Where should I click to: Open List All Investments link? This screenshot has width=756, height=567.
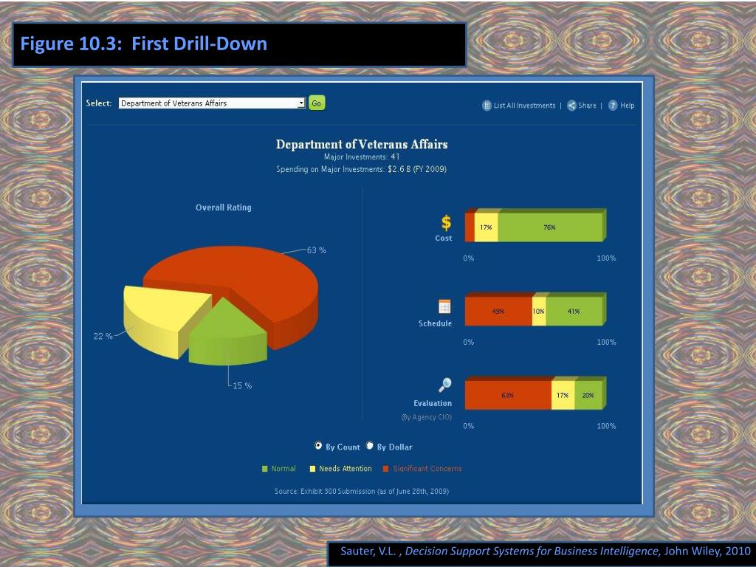525,106
